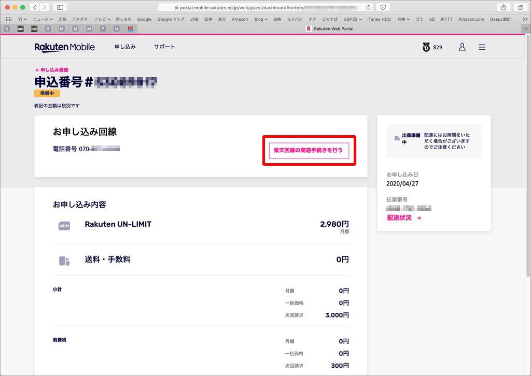
Task: Reload the page from the address bar
Action: coord(368,7)
